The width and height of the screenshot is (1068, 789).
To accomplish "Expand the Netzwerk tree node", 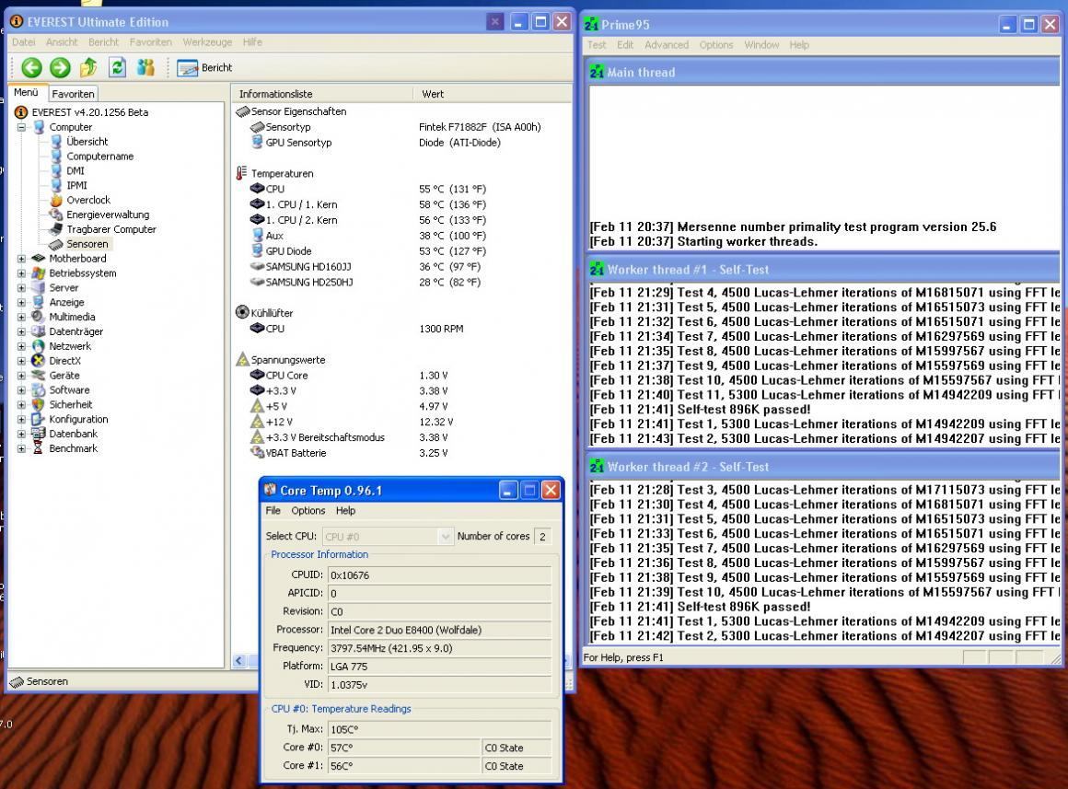I will tap(21, 347).
